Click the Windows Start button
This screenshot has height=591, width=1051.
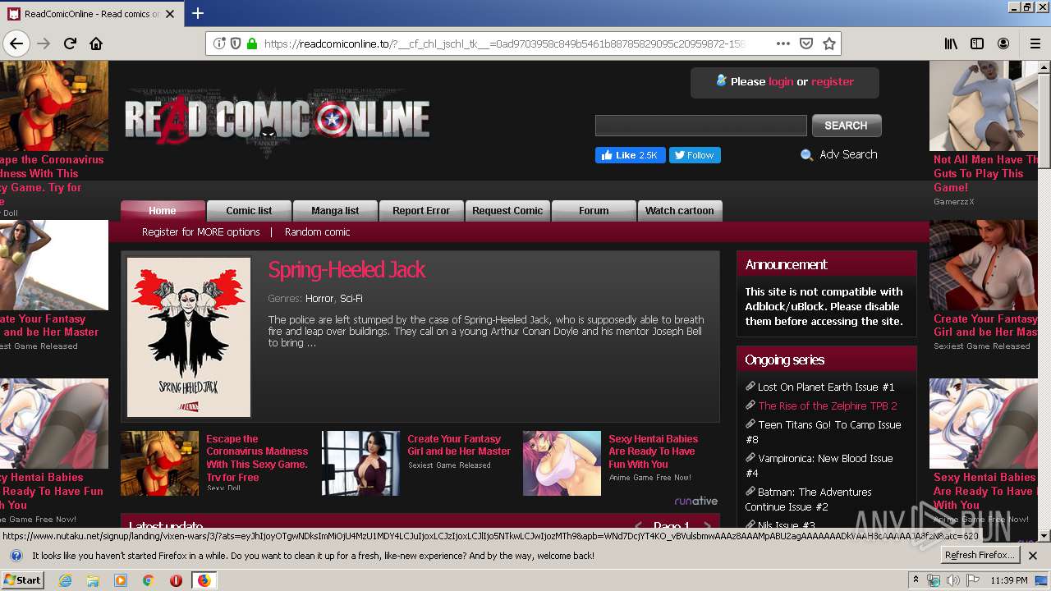[22, 580]
